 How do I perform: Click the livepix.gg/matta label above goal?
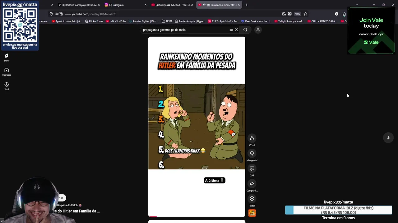coord(338,202)
